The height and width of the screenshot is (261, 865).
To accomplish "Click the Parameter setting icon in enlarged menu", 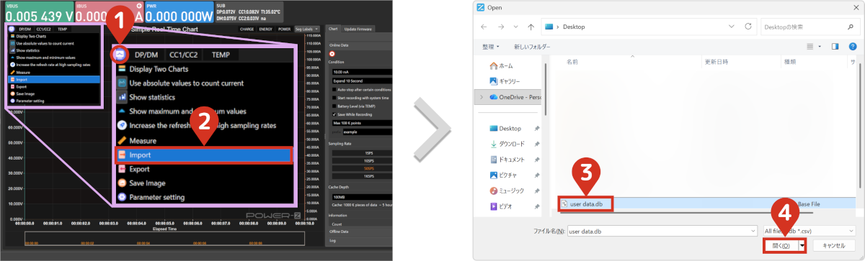I will pos(123,197).
